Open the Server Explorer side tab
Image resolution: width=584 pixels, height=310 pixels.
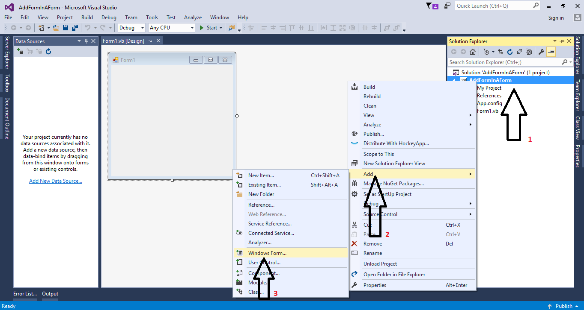coord(7,53)
